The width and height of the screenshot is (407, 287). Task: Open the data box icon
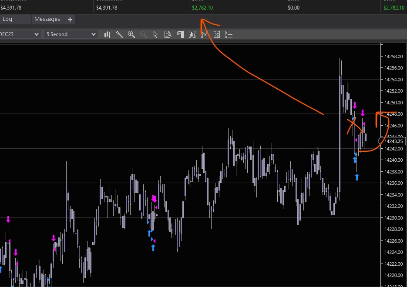coord(168,34)
